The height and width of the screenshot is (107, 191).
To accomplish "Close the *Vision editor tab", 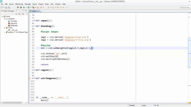I will point(38,11).
